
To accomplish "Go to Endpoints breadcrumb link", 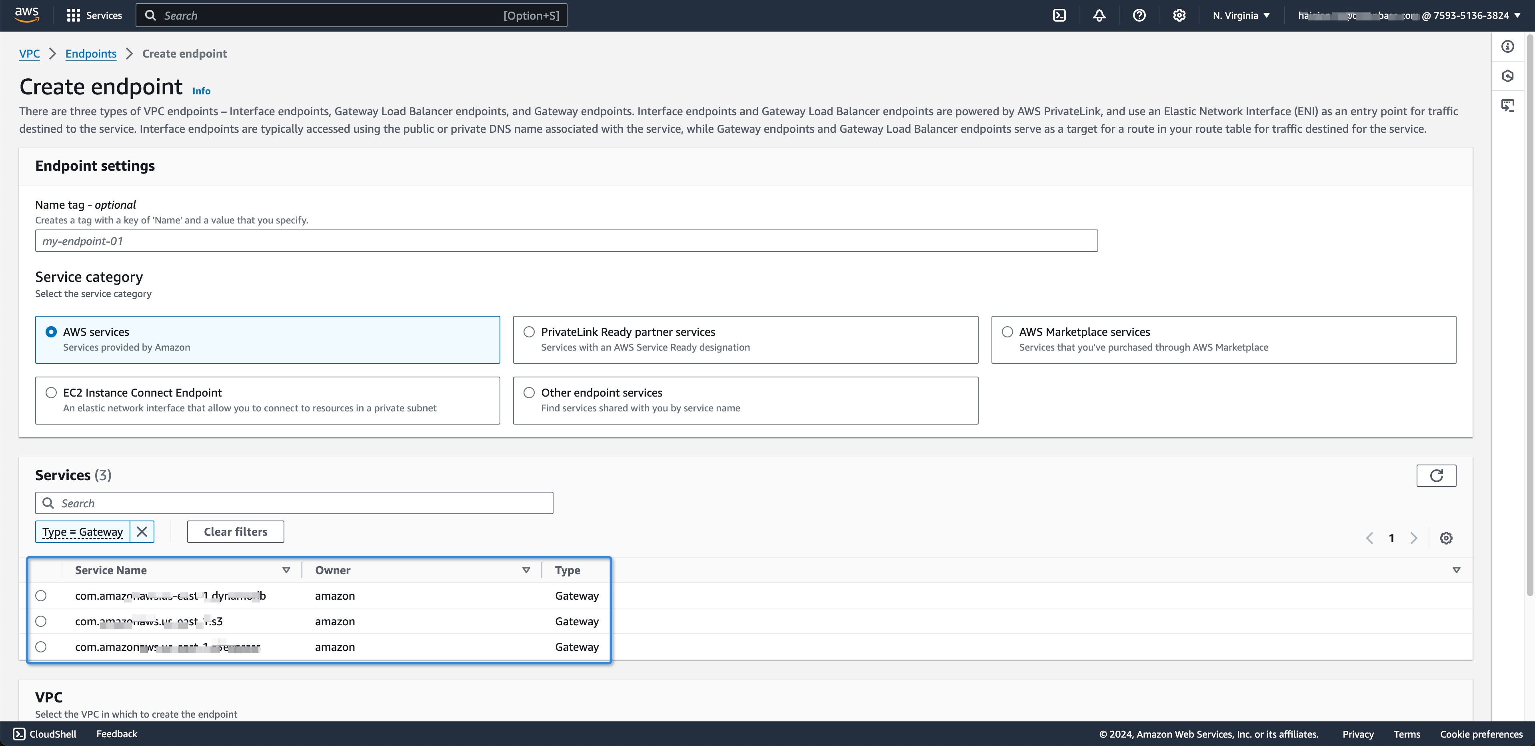I will [90, 54].
